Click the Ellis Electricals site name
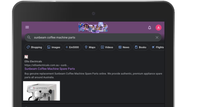The height and width of the screenshot is (107, 197). (x=33, y=62)
